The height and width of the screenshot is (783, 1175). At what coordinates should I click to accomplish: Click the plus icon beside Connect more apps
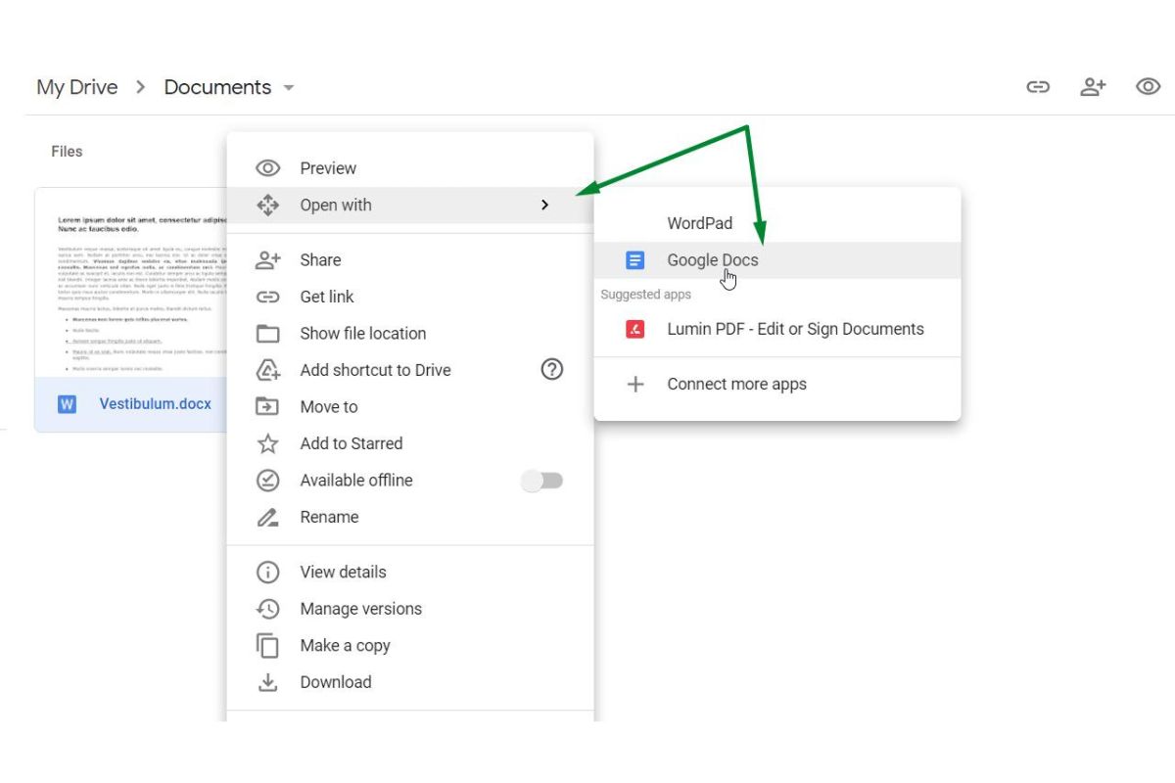point(635,384)
